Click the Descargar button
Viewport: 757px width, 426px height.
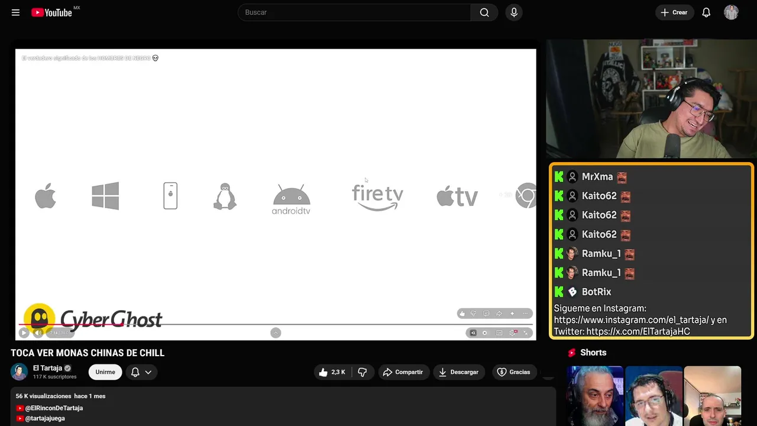(x=459, y=372)
